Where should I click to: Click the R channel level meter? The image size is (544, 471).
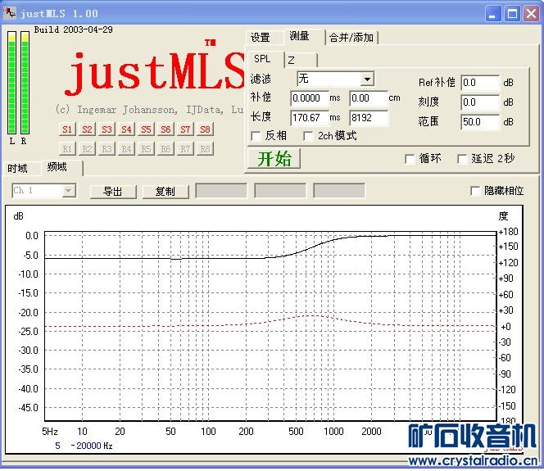pos(25,83)
